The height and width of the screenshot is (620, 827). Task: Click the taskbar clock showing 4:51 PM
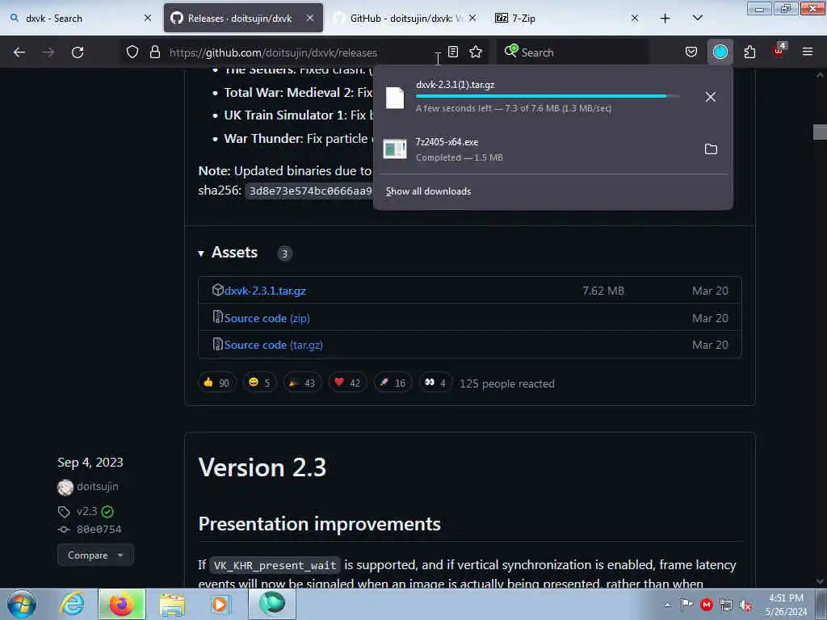point(786,605)
